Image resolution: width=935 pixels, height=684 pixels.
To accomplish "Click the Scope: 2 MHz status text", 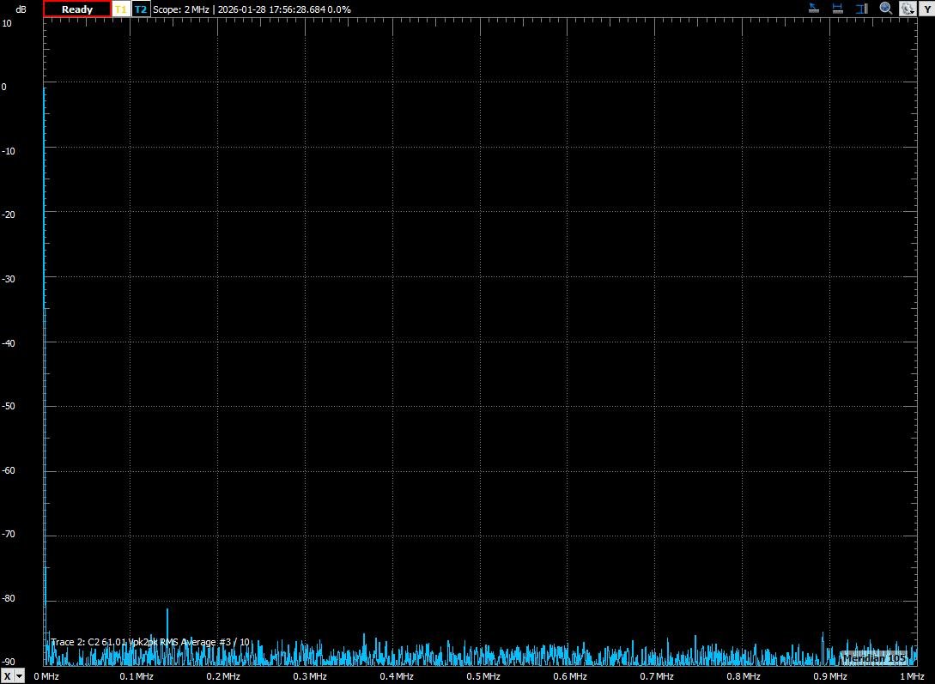I will click(180, 9).
